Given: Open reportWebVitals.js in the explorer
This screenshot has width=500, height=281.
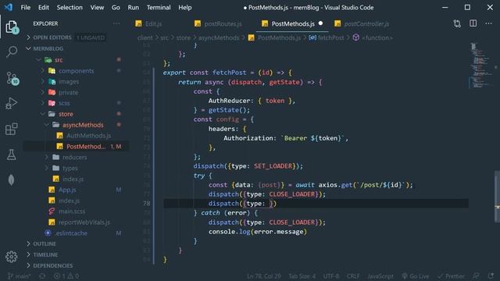Looking at the screenshot, I should tap(84, 222).
